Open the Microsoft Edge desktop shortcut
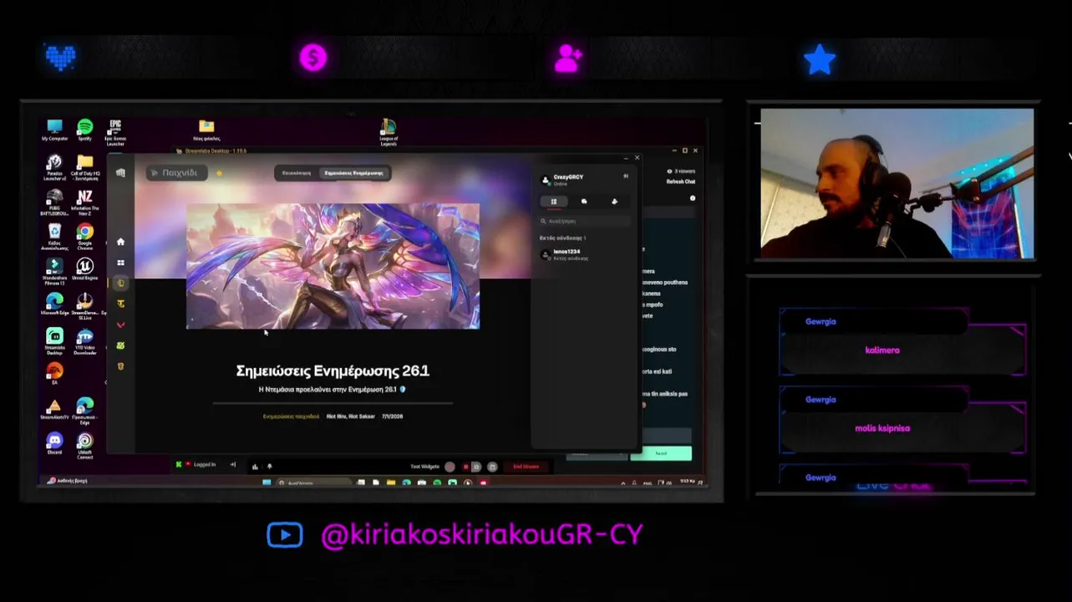This screenshot has width=1072, height=602. pyautogui.click(x=54, y=304)
